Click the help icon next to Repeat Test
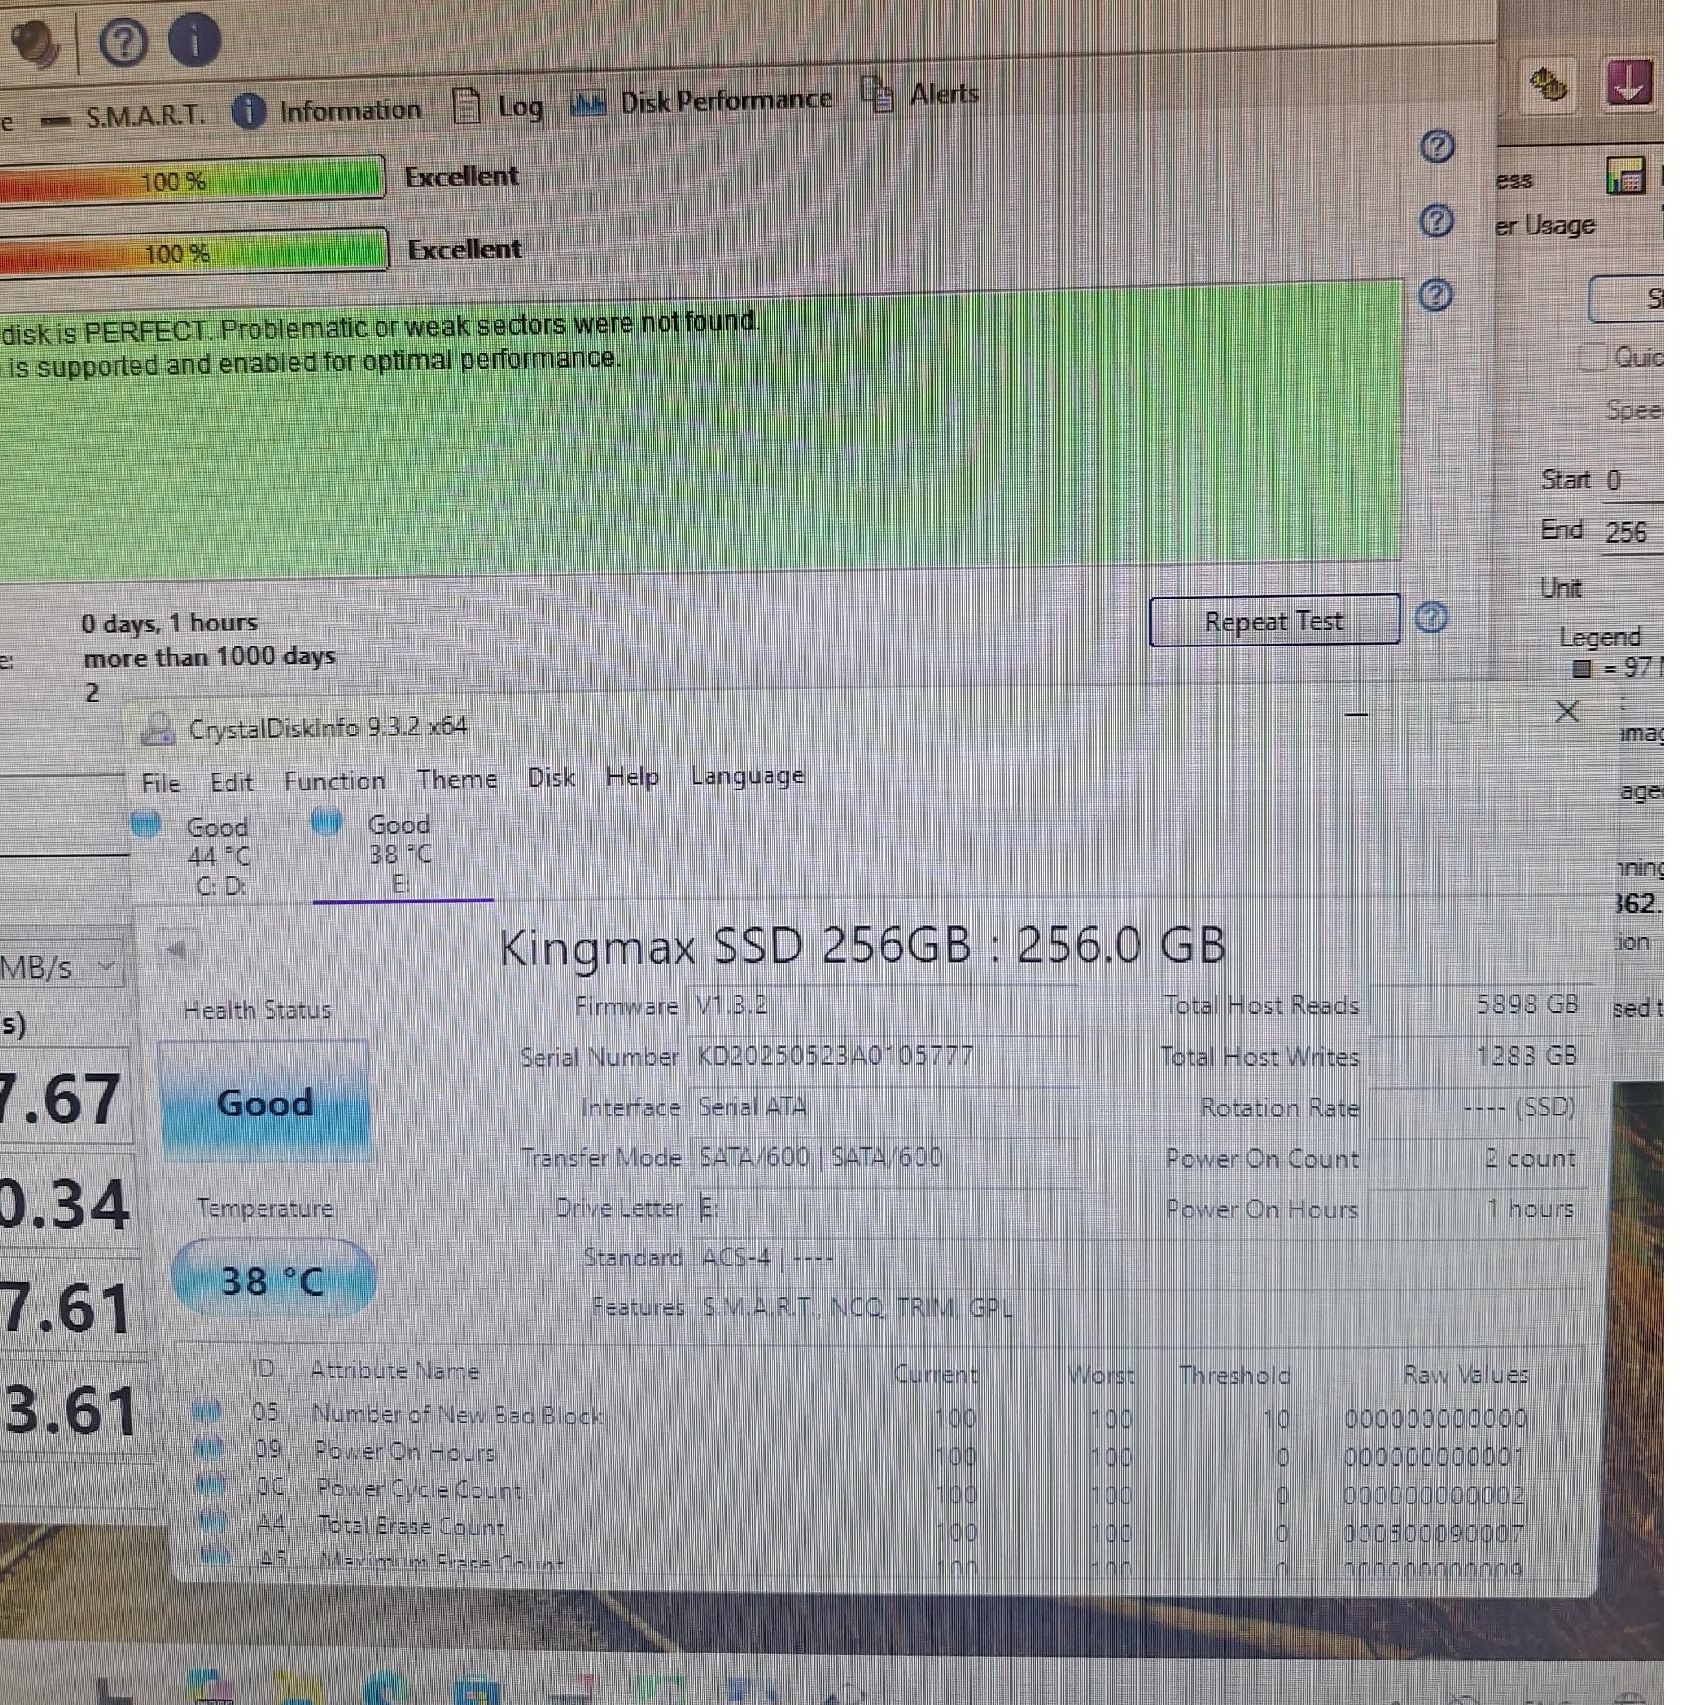1705x1705 pixels. click(x=1431, y=618)
